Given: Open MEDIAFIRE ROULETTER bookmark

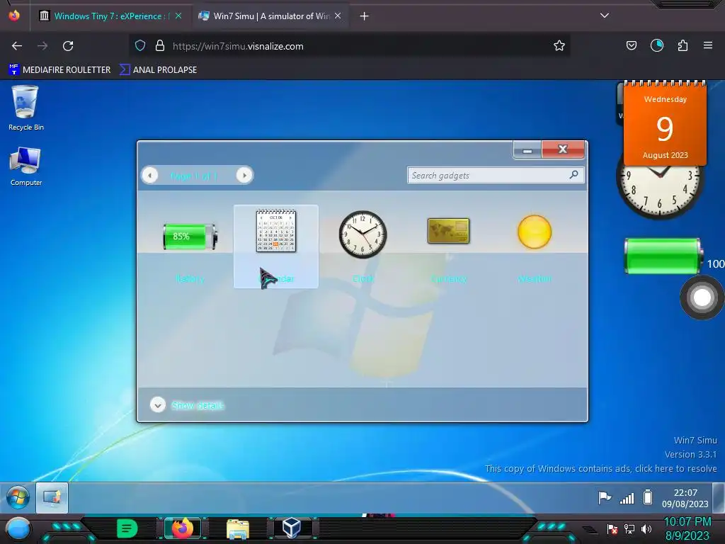Looking at the screenshot, I should click(x=59, y=70).
